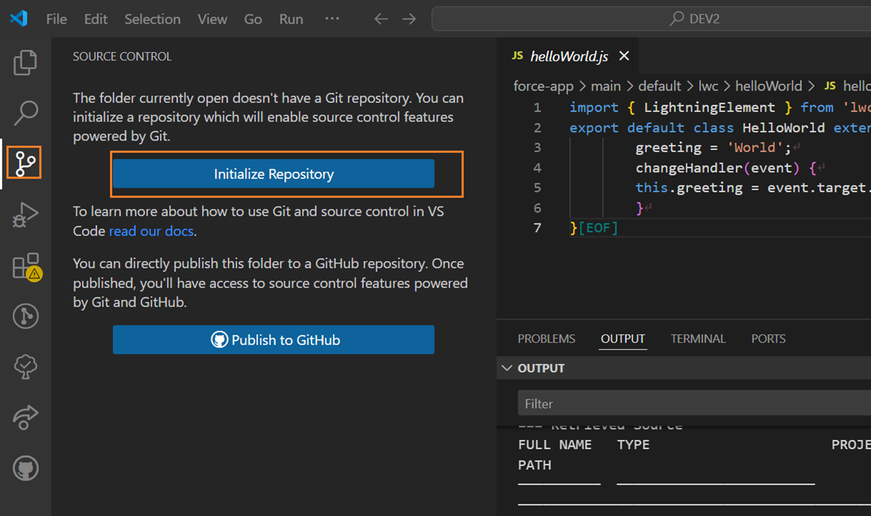This screenshot has width=871, height=516.
Task: Open the Extensions view with warning badge
Action: click(27, 267)
